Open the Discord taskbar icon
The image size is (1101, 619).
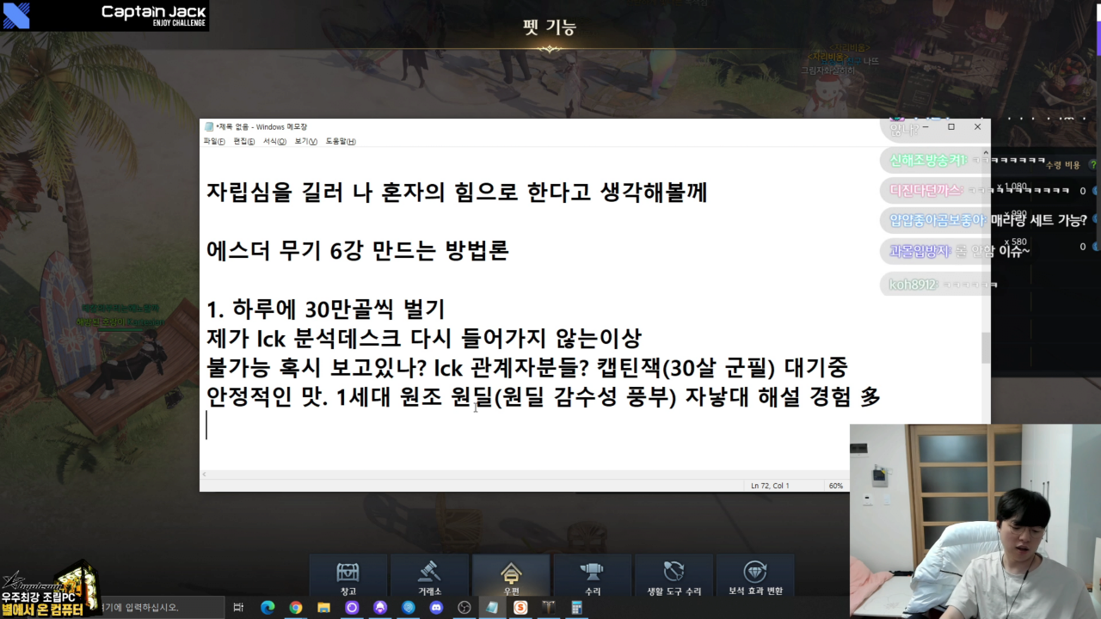click(x=436, y=607)
